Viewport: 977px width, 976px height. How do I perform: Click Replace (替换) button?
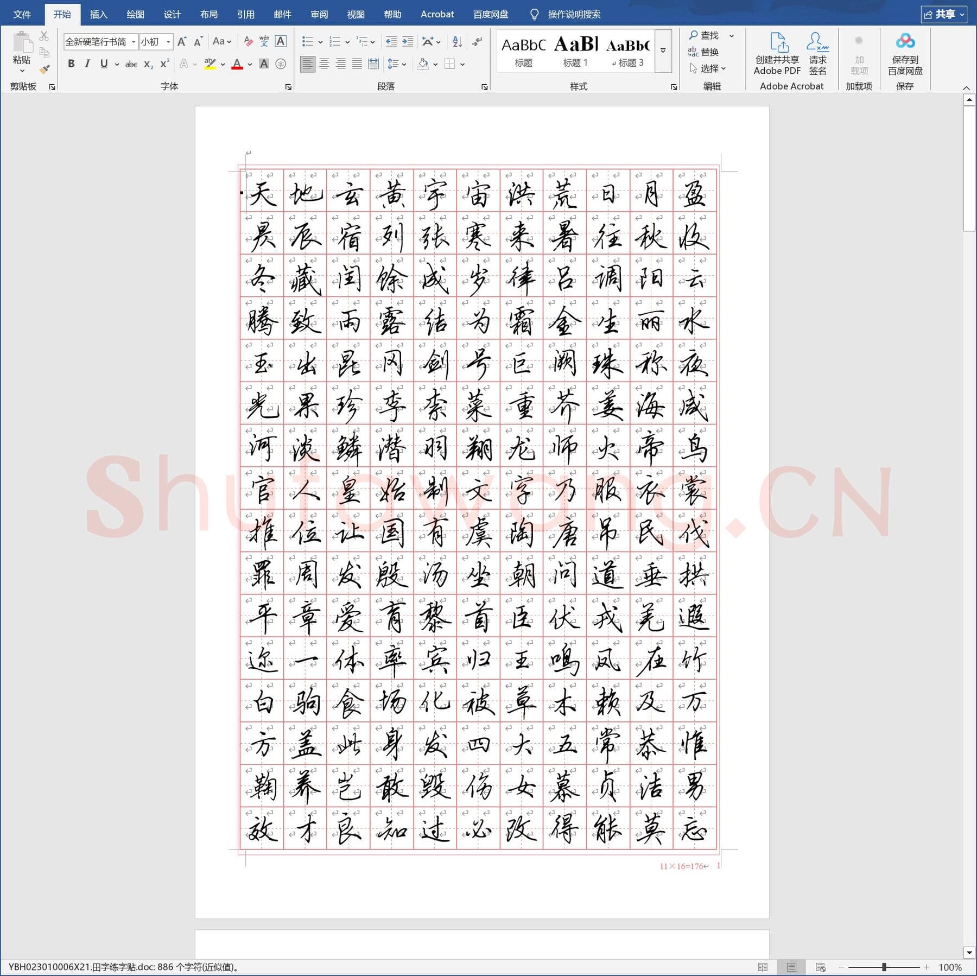pos(703,52)
